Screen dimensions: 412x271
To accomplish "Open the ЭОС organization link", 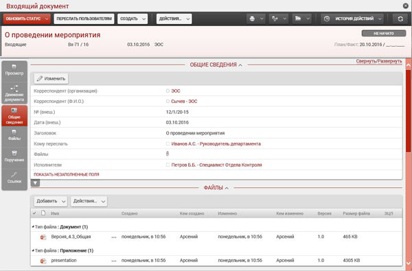I will click(176, 91).
